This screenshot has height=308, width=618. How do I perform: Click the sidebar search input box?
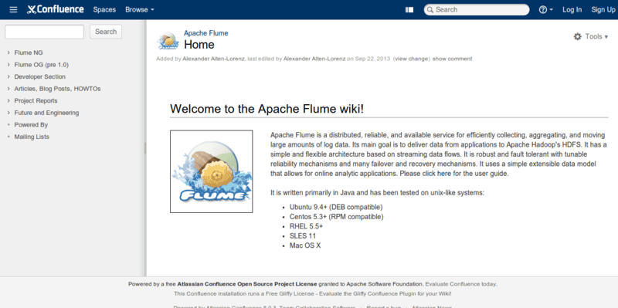click(x=45, y=32)
